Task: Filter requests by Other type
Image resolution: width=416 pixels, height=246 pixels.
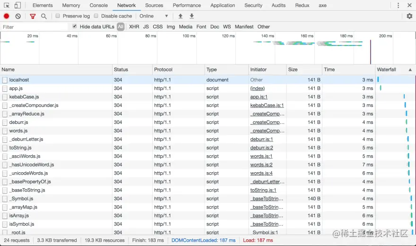Action: 263,27
